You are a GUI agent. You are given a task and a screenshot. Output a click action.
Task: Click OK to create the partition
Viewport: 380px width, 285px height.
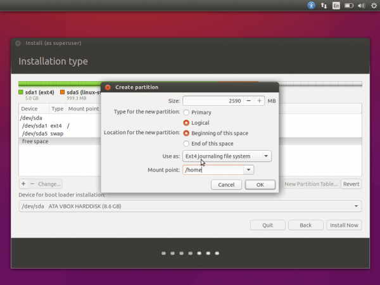pyautogui.click(x=260, y=184)
